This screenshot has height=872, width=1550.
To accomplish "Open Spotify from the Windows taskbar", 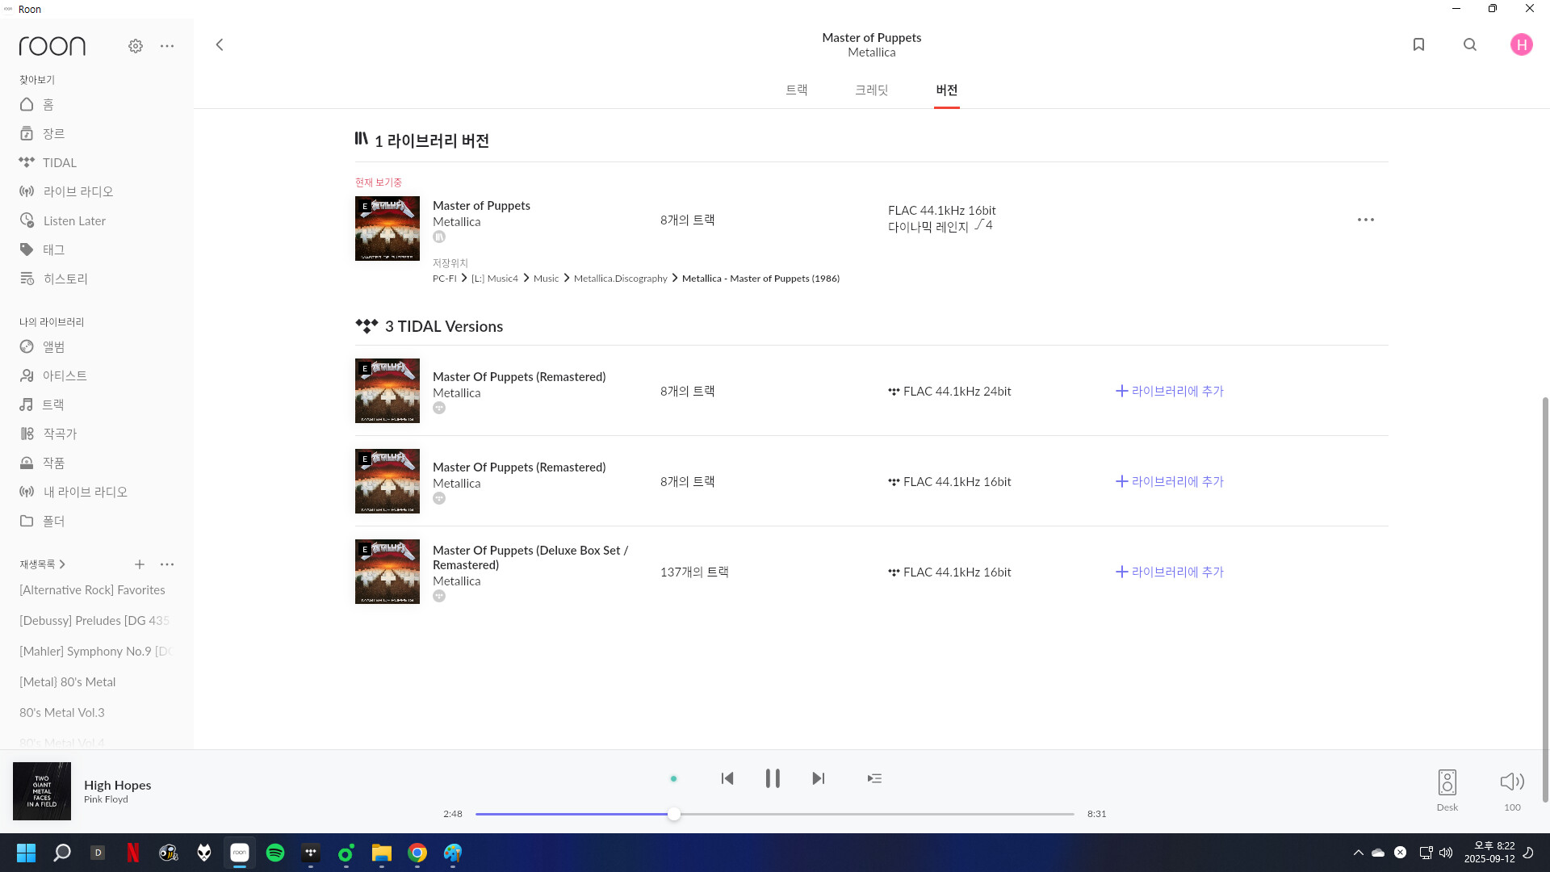I will pyautogui.click(x=275, y=853).
